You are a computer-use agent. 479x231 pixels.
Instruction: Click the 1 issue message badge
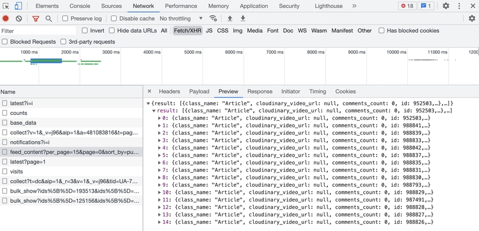click(x=426, y=6)
